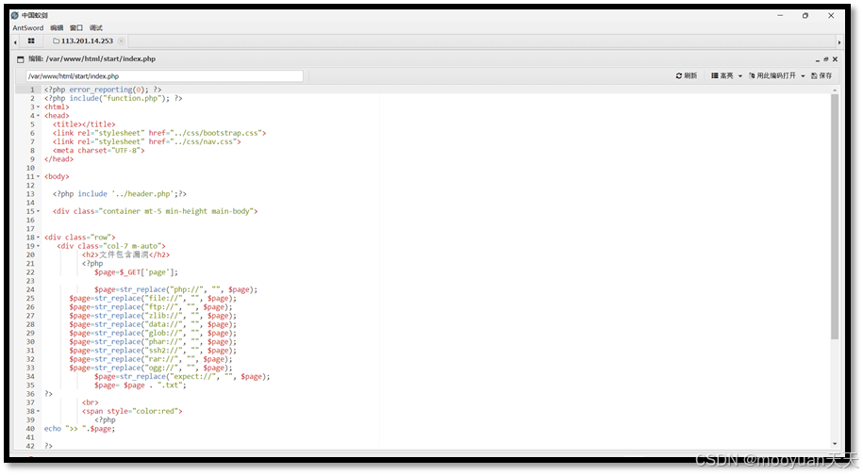
Task: Click the str_replace "ssh2://" line
Action: [x=153, y=351]
